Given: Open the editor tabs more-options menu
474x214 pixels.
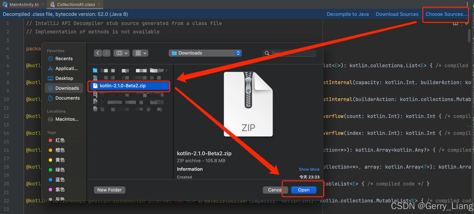Looking at the screenshot, I should (x=468, y=4).
